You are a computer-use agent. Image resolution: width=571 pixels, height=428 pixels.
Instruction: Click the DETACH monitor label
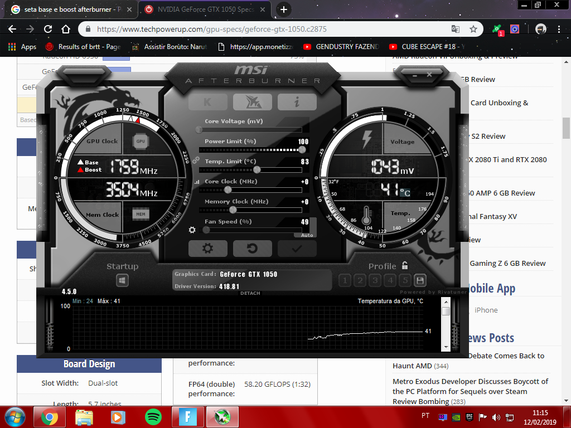click(x=250, y=293)
